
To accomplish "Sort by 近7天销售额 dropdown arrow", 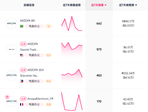I will tap(136, 5).
